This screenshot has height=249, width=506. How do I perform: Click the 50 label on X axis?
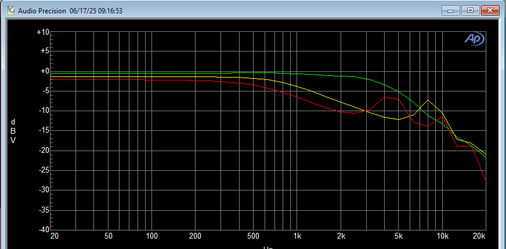pos(109,236)
